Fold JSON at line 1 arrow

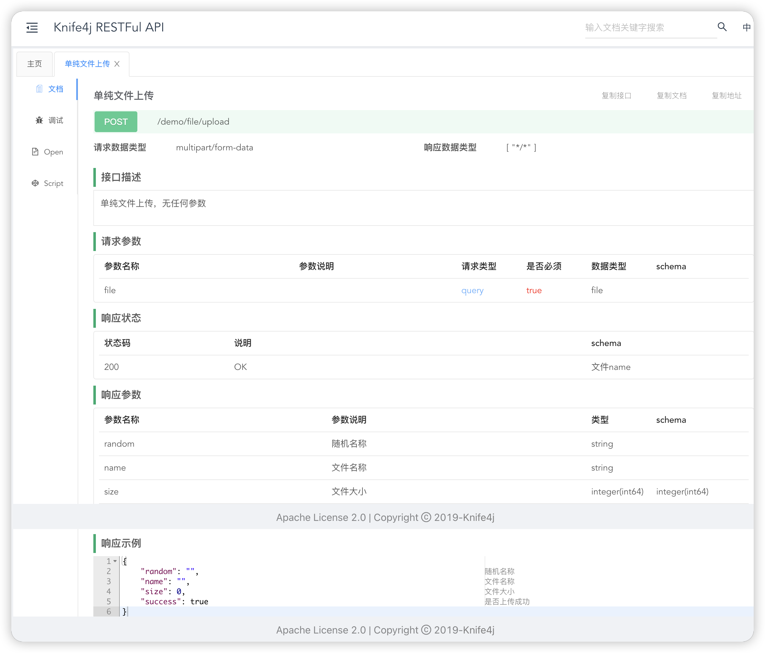115,561
